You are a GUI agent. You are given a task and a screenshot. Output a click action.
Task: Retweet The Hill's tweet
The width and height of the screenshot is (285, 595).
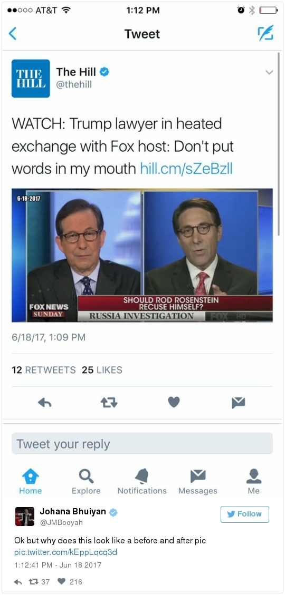[109, 403]
